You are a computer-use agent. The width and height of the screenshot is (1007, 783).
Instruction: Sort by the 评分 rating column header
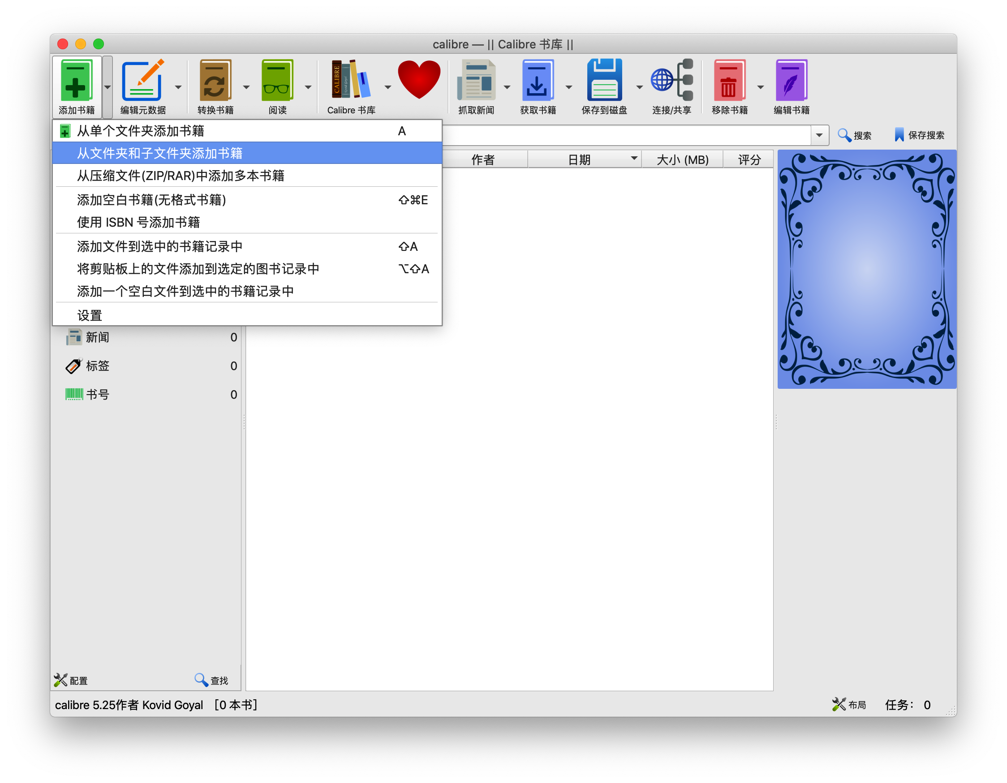pyautogui.click(x=749, y=159)
